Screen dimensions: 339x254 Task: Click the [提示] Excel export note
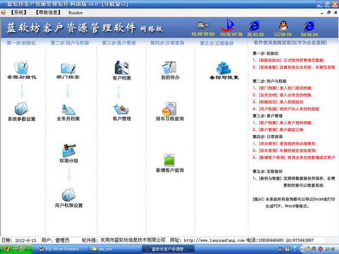294,202
